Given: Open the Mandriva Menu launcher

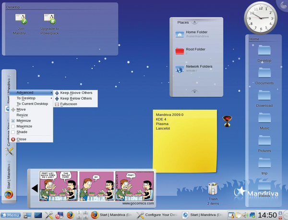Looking at the screenshot, I should tap(11, 215).
